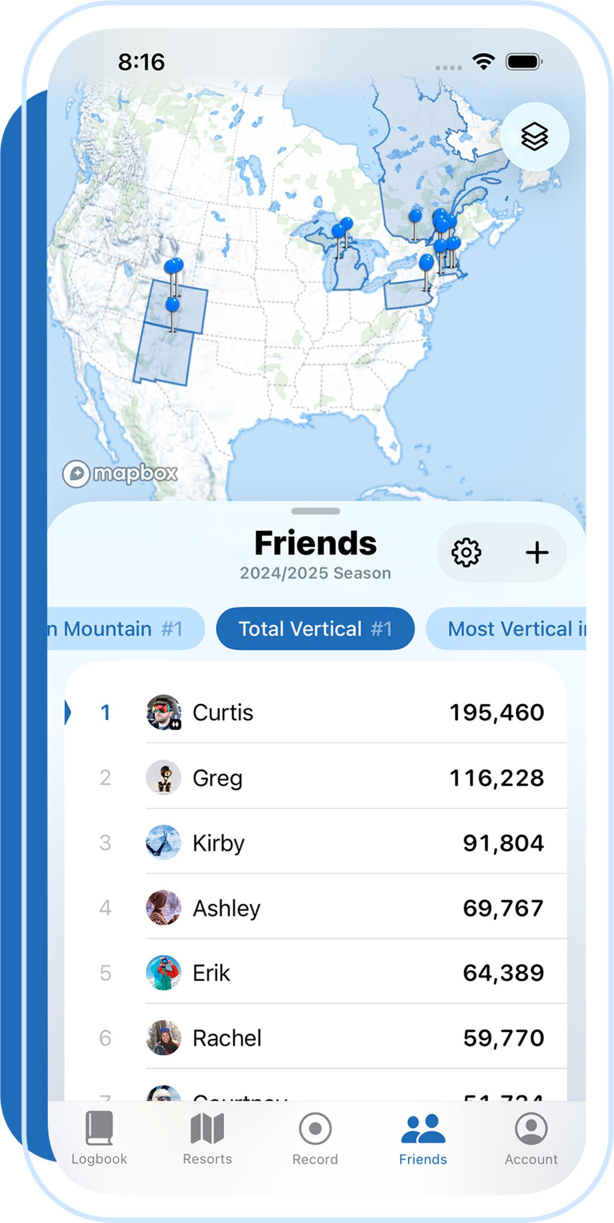Click the Mapbox logo link

120,473
